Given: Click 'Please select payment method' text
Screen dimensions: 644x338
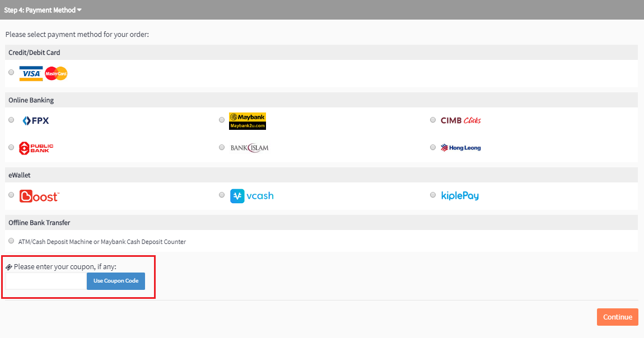Looking at the screenshot, I should (x=77, y=35).
